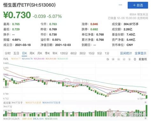Select the 周K chart tab
The width and height of the screenshot is (151, 121).
click(32, 53)
